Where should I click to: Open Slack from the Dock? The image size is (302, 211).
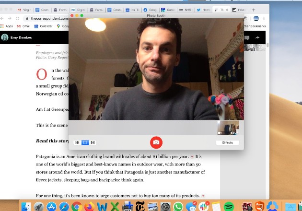(x=204, y=207)
